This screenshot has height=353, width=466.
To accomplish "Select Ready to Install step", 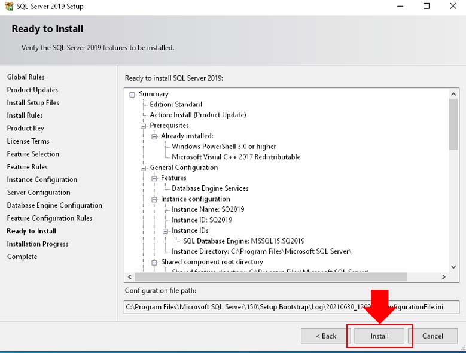I will (x=32, y=231).
